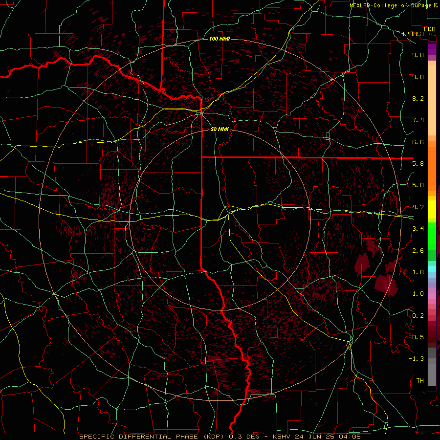The image size is (440, 440).
Task: Click the (KDP) abbreviation in caption
Action: (x=214, y=437)
